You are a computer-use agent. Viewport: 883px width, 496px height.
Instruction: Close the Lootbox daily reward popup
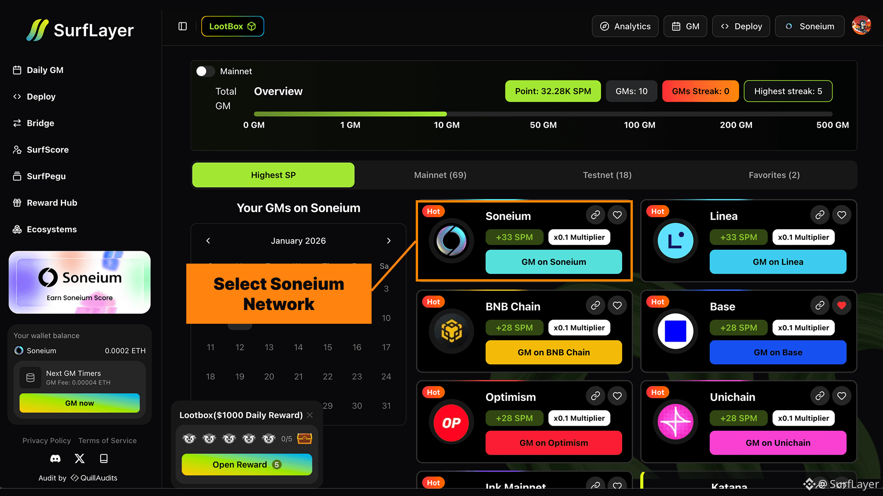click(310, 415)
